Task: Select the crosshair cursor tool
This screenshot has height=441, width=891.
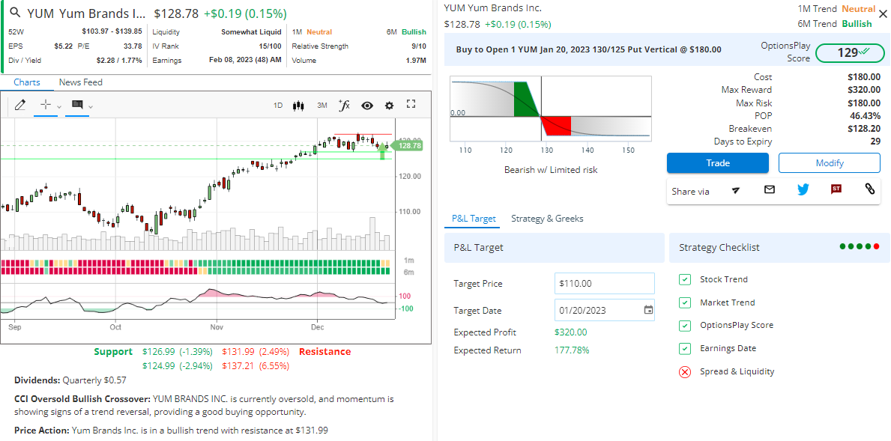Action: [x=46, y=105]
